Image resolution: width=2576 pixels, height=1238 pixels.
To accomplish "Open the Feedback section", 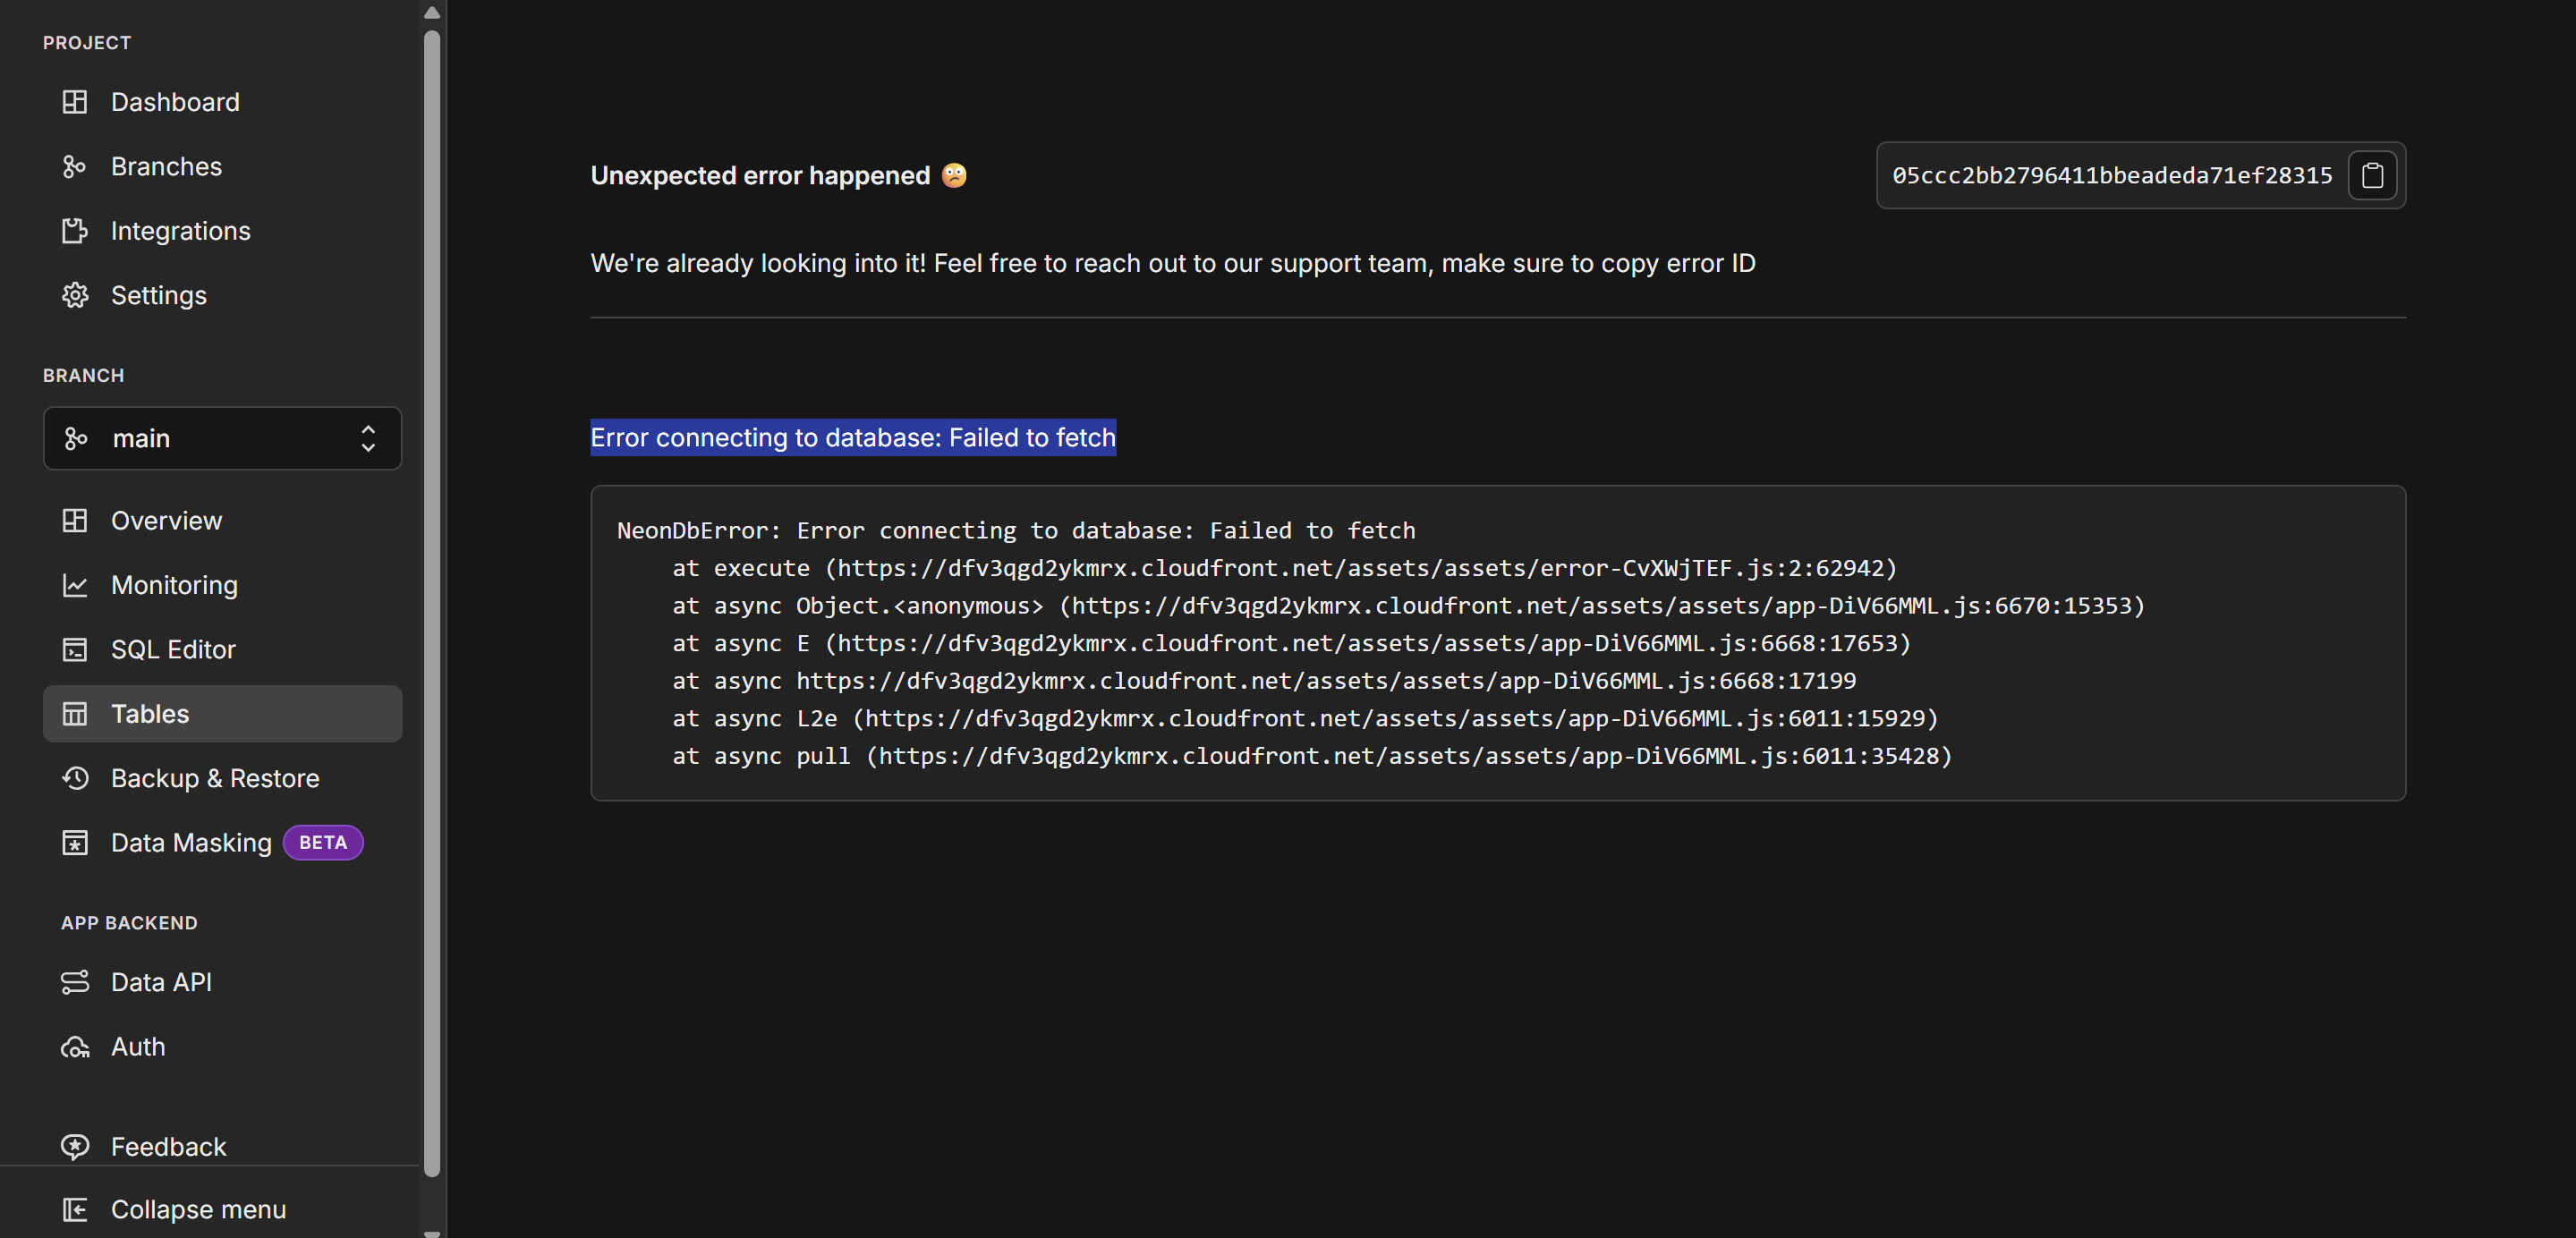I will [168, 1146].
